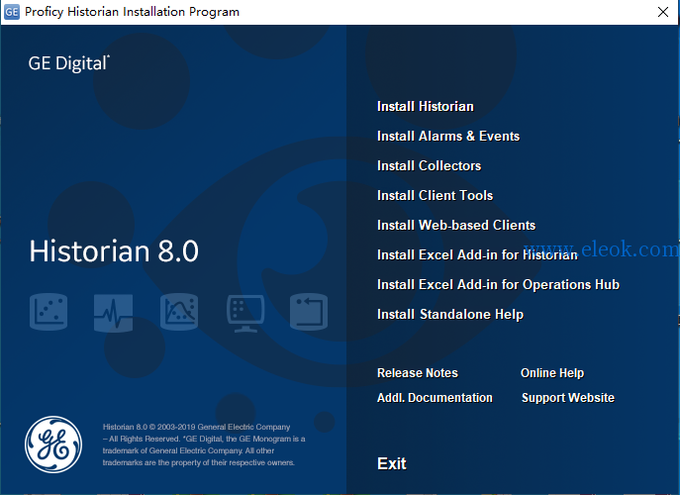Start Install Web-based Clients
The image size is (680, 495).
[456, 225]
